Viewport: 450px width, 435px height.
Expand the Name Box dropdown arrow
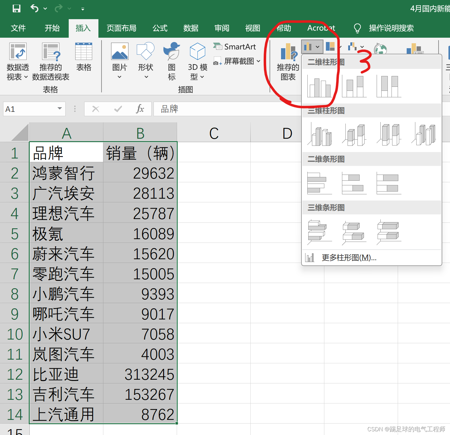click(x=60, y=109)
